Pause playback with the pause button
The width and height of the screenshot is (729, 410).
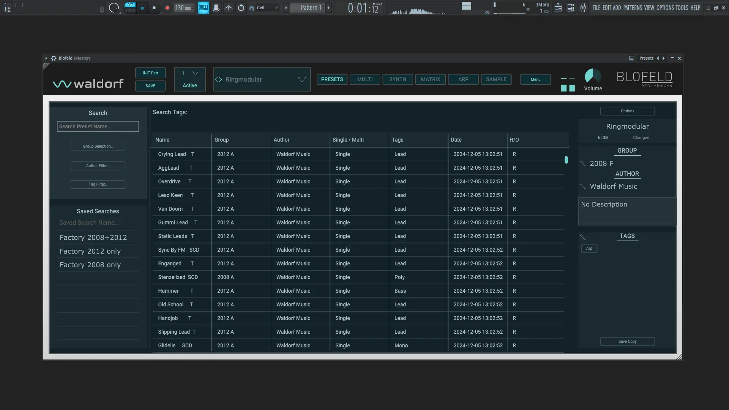tap(142, 8)
